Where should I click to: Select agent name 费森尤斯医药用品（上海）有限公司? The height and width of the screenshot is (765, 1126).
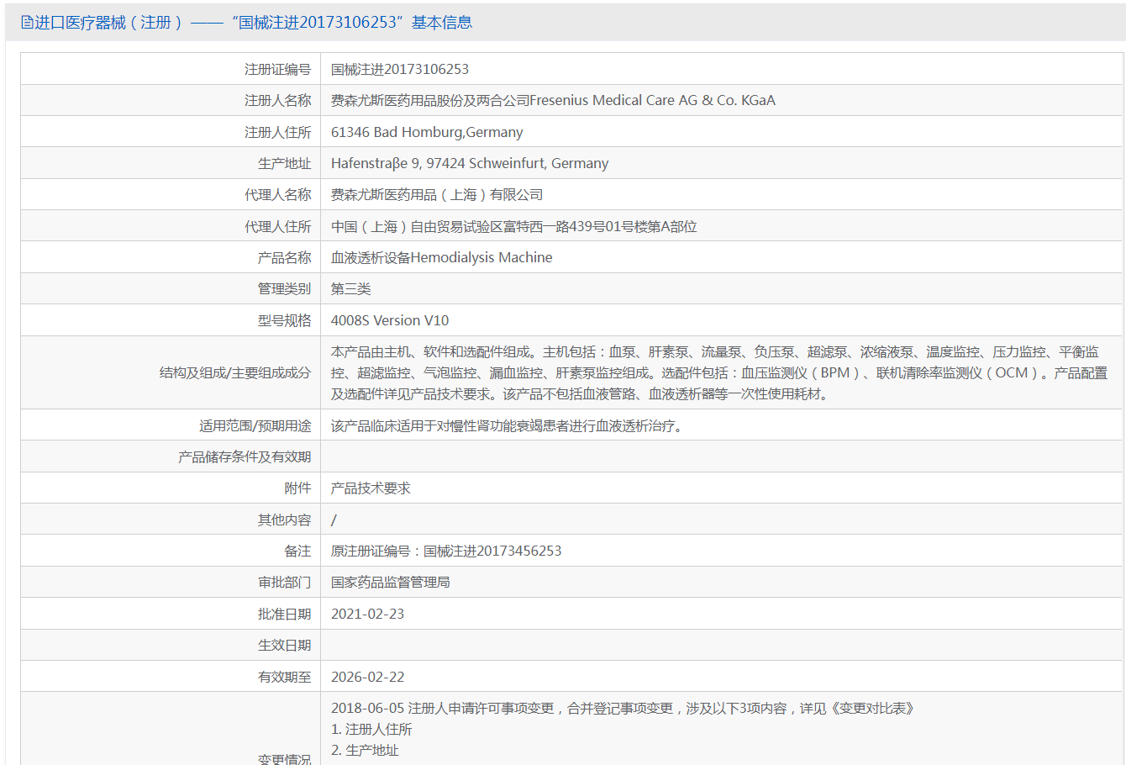[x=437, y=194]
